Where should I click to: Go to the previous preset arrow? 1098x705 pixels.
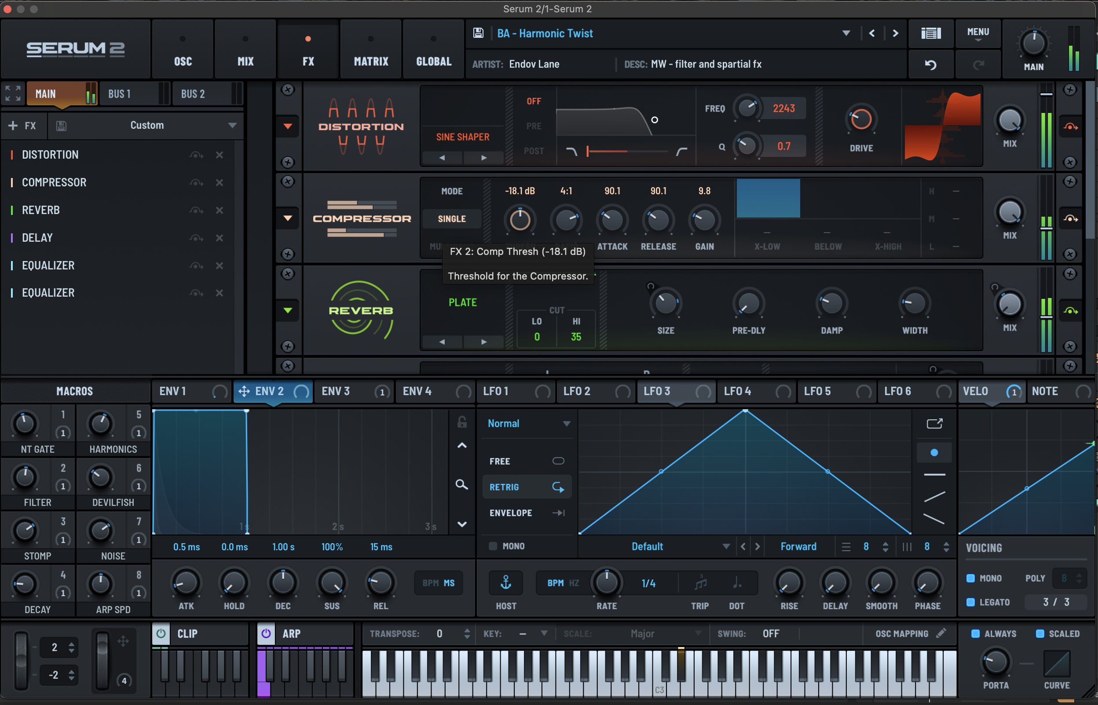pos(872,33)
